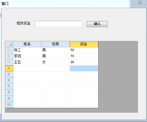Select the 性别 column header
This screenshot has height=122, width=147.
[x=55, y=44]
